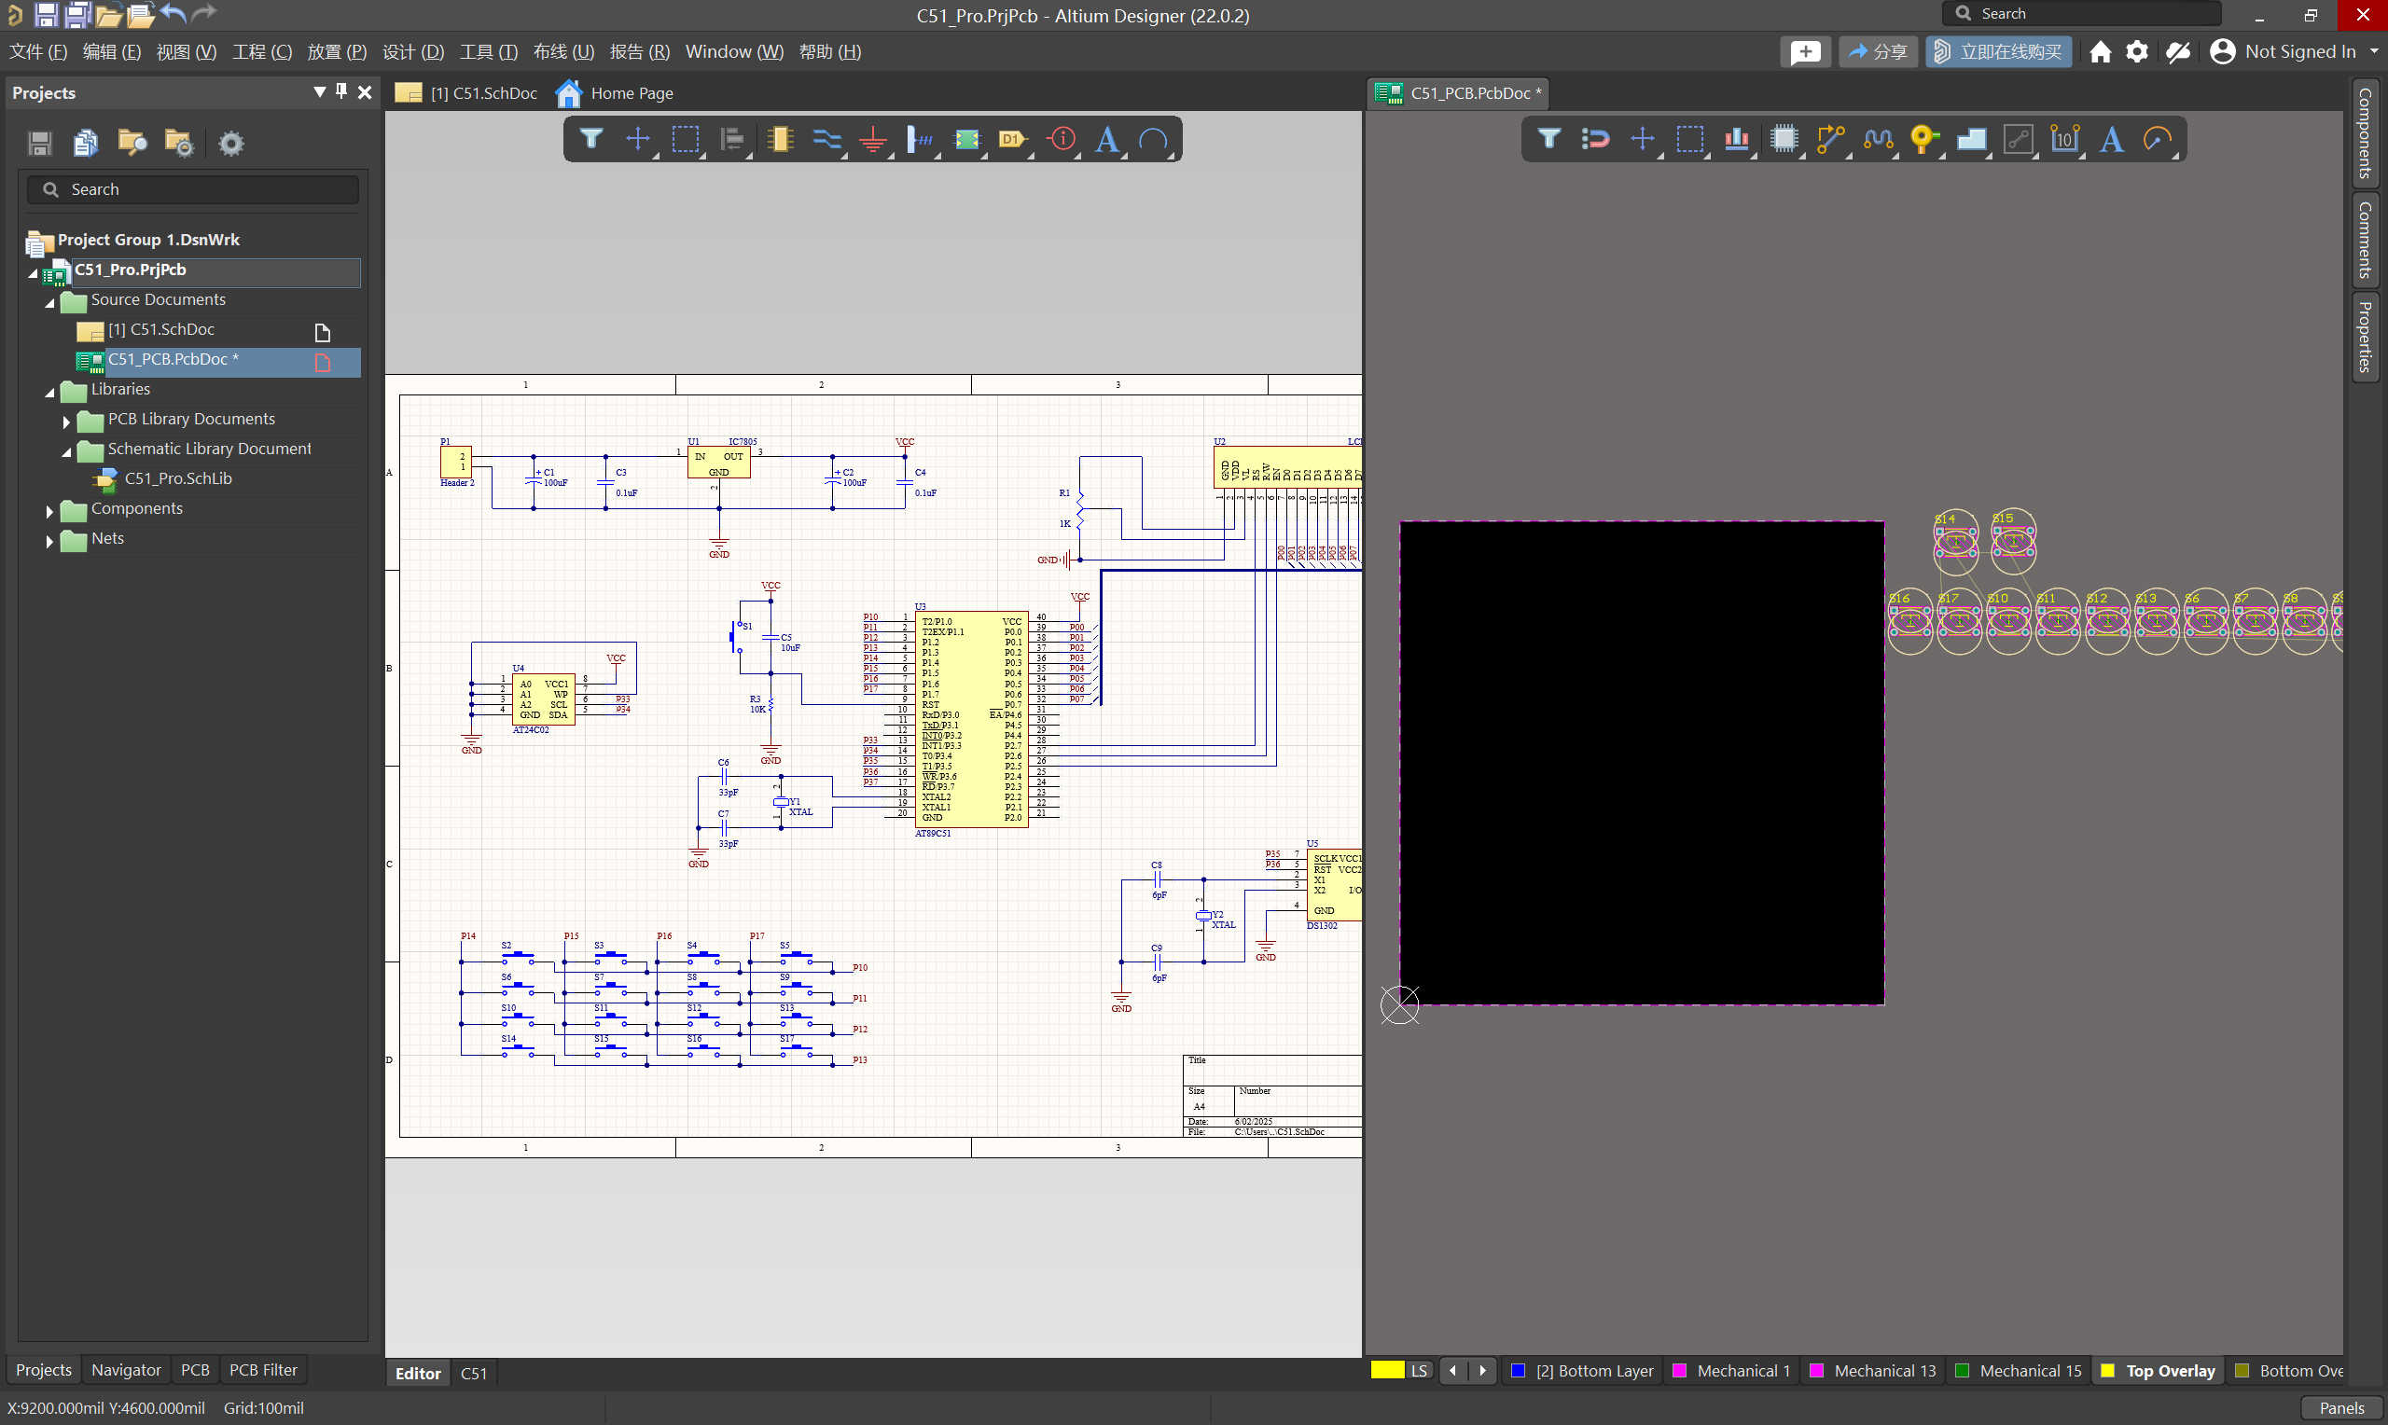Expand the PCB Library Documents folder

coord(66,421)
